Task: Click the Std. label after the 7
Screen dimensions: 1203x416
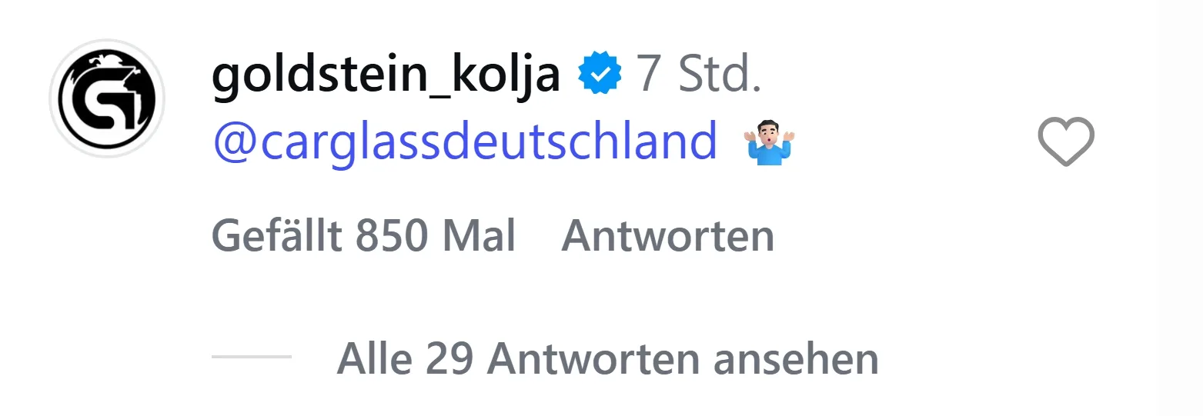Action: (x=720, y=75)
